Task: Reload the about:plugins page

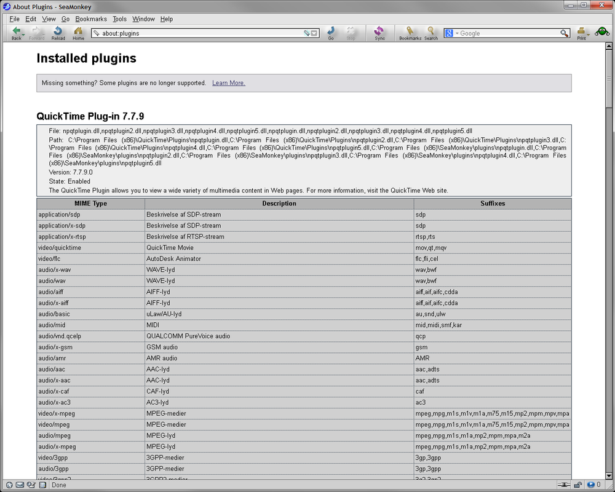Action: 58,33
